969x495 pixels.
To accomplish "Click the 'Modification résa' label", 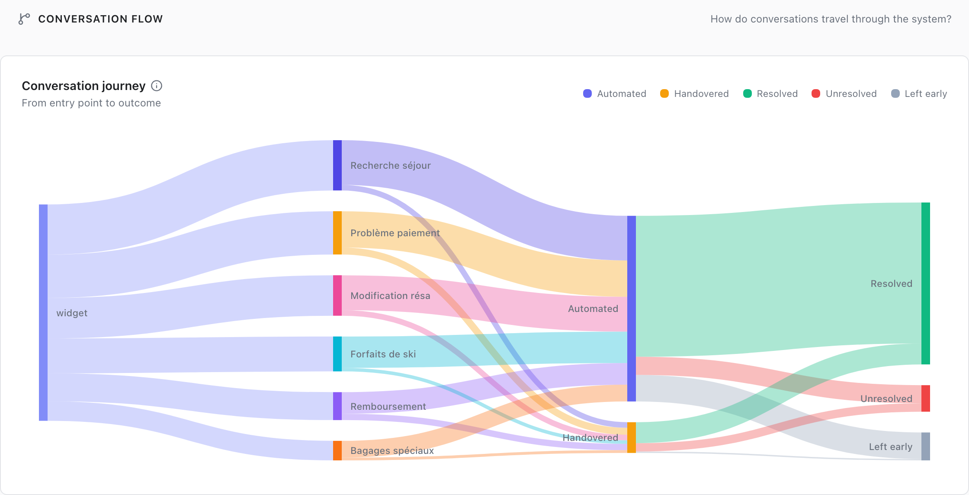I will (390, 296).
